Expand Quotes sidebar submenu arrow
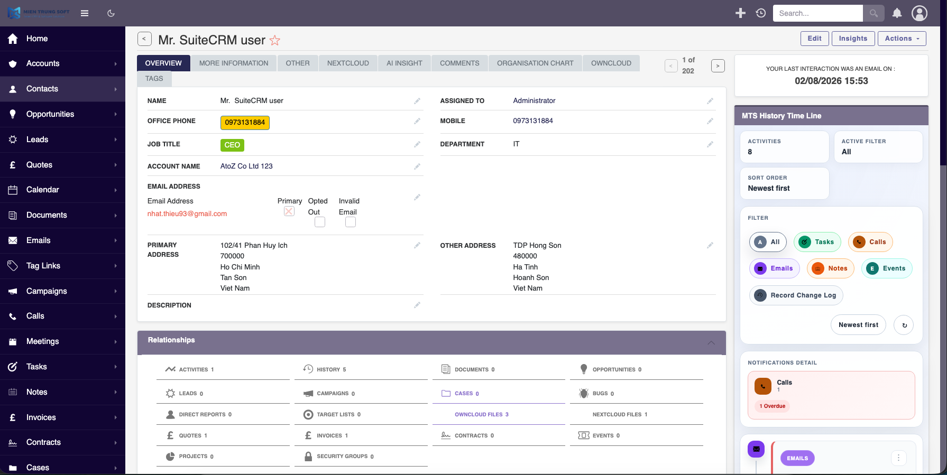 [x=115, y=165]
